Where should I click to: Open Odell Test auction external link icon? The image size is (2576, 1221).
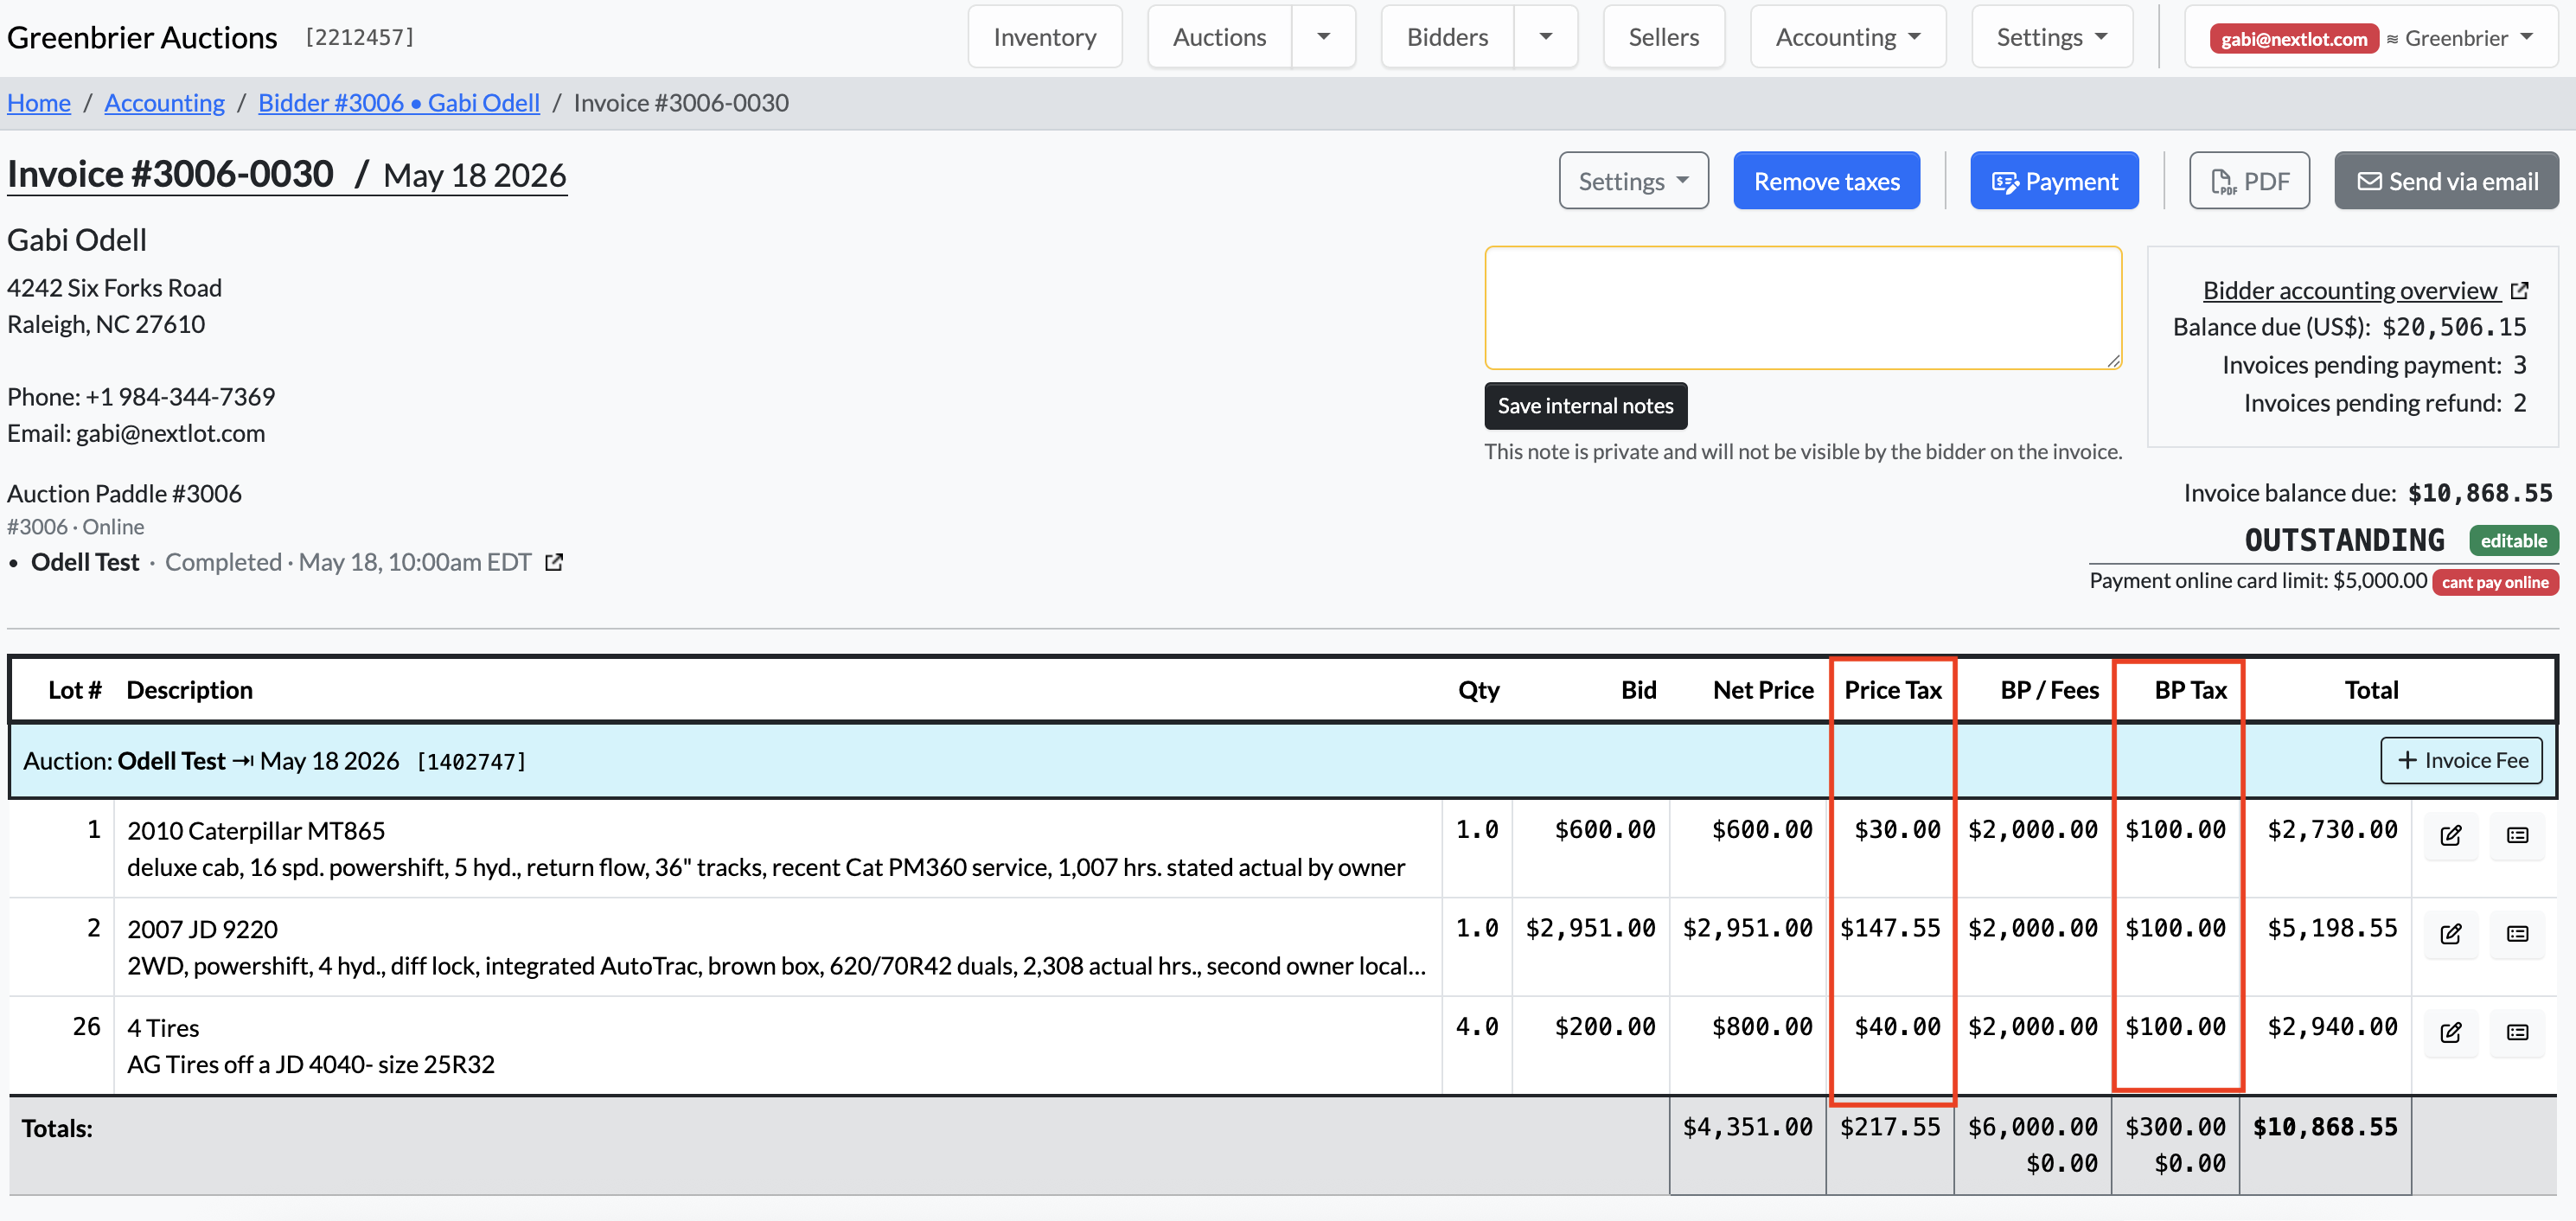tap(554, 562)
